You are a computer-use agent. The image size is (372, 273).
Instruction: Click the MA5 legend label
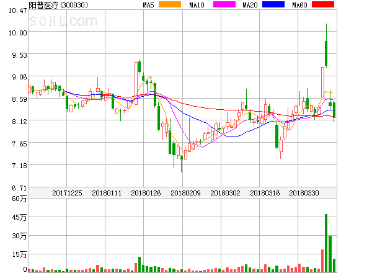(x=148, y=5)
